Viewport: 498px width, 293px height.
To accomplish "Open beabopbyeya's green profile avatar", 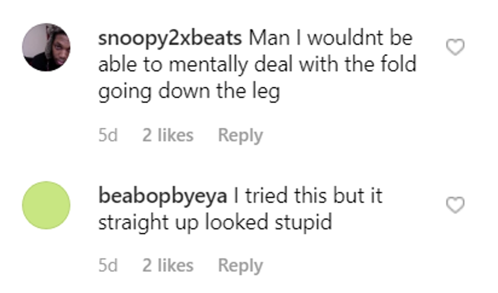I will tap(46, 205).
